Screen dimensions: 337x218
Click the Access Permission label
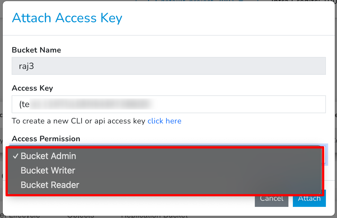click(x=46, y=138)
